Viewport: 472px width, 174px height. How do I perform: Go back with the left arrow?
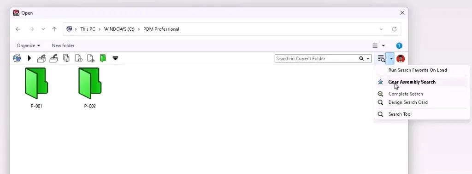18,29
